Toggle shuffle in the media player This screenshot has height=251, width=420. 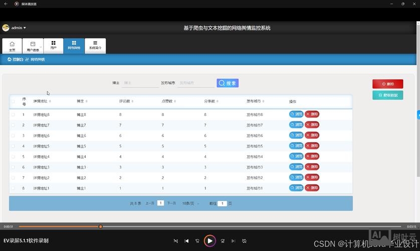pyautogui.click(x=176, y=241)
